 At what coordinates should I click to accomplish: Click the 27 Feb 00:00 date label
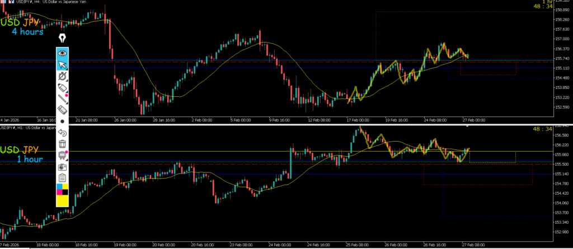coord(473,120)
